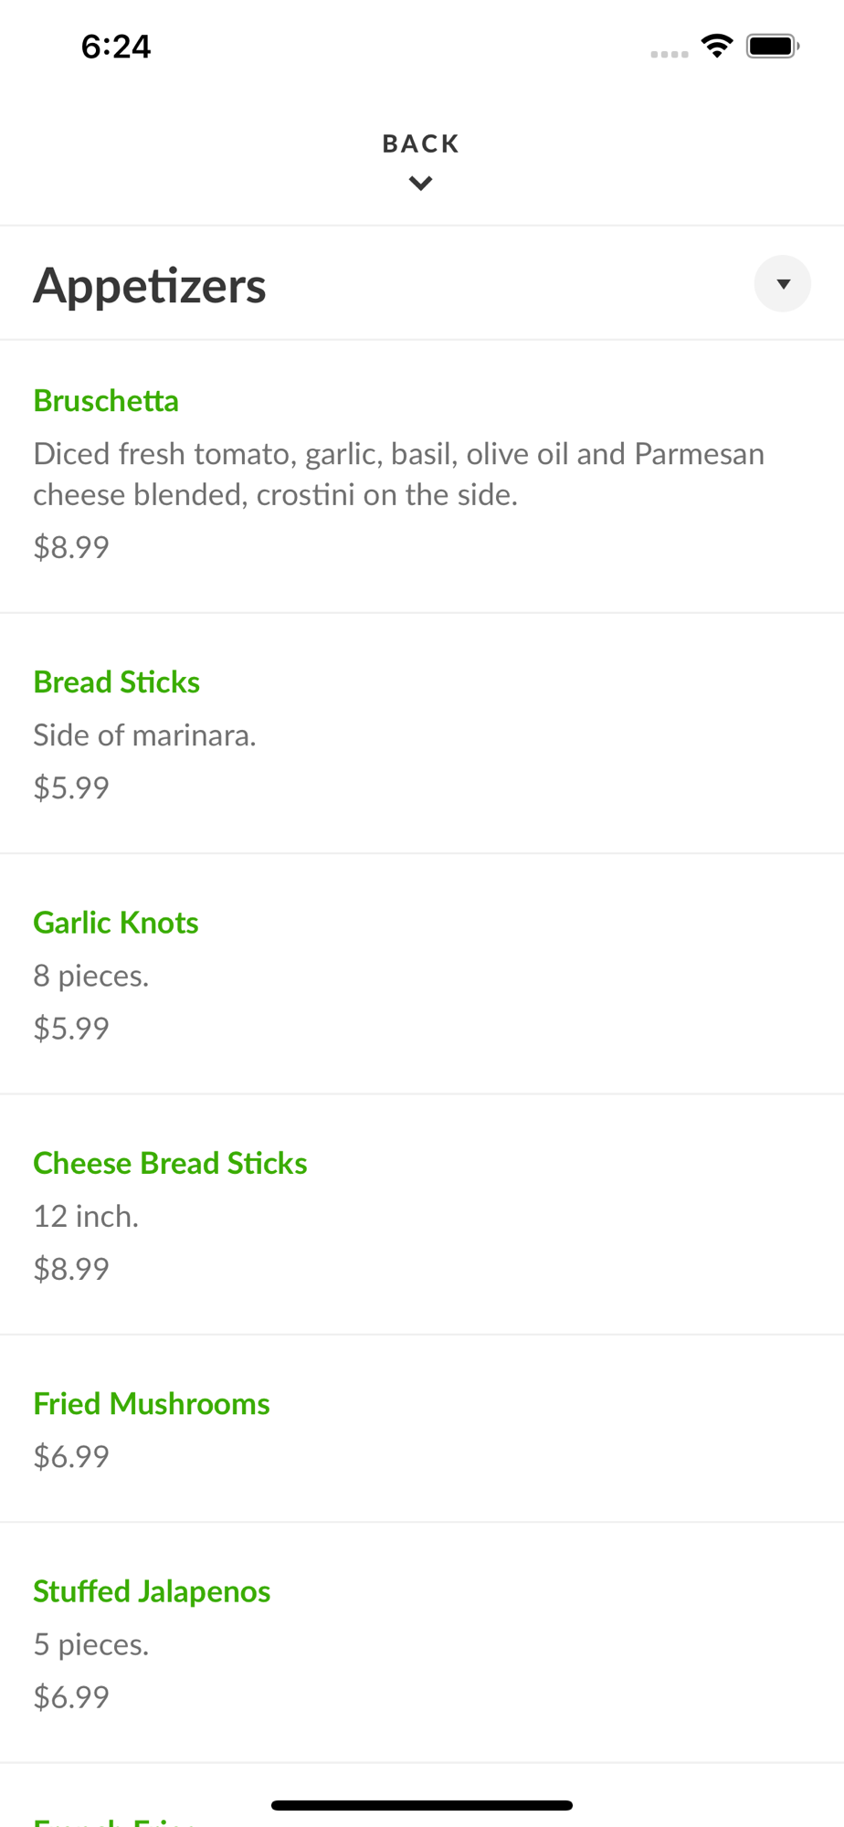Open the Appetizers category dropdown arrow
Viewport: 844px width, 1827px height.
pyautogui.click(x=783, y=284)
